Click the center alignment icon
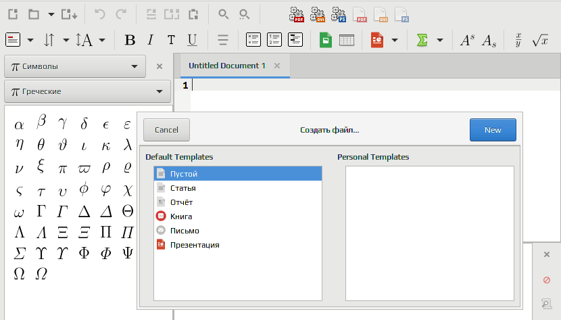The image size is (561, 320). tap(223, 40)
